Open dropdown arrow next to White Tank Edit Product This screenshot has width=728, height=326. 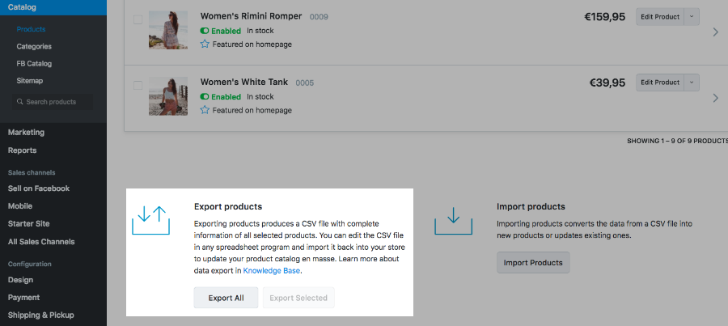click(692, 82)
